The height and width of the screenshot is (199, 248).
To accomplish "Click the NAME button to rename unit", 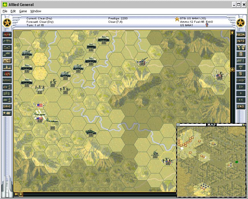I will pyautogui.click(x=7, y=80).
